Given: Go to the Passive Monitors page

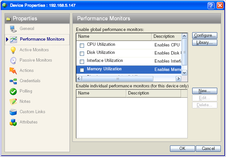Looking at the screenshot, I should (x=36, y=60).
